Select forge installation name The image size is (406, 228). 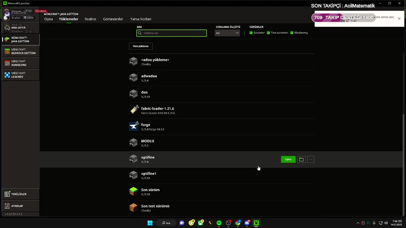click(146, 125)
